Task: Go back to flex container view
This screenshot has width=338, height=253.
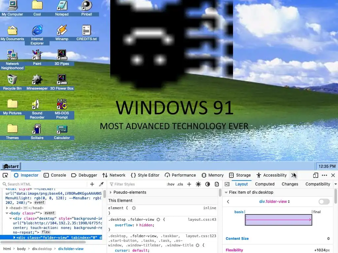Action: click(228, 202)
